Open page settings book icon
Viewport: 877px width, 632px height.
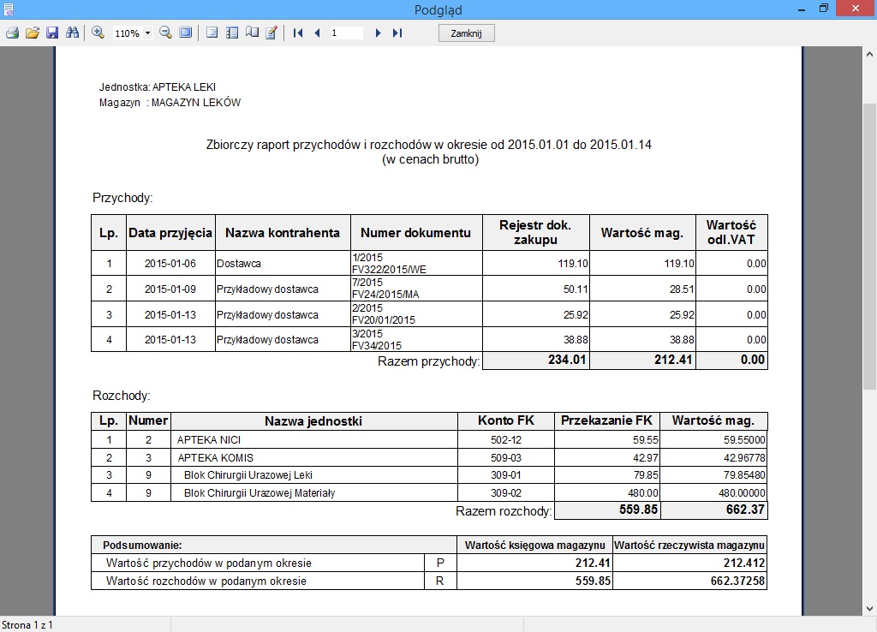[x=252, y=33]
